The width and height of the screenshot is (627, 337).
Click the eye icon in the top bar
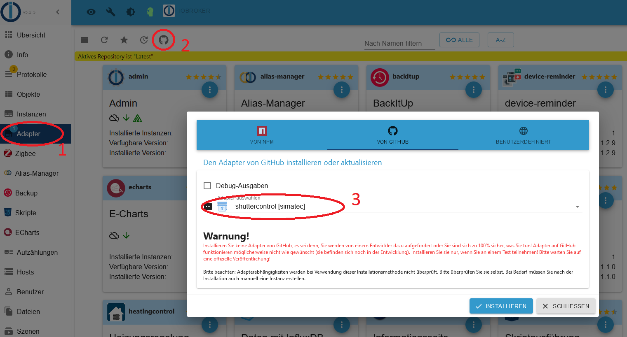(91, 12)
